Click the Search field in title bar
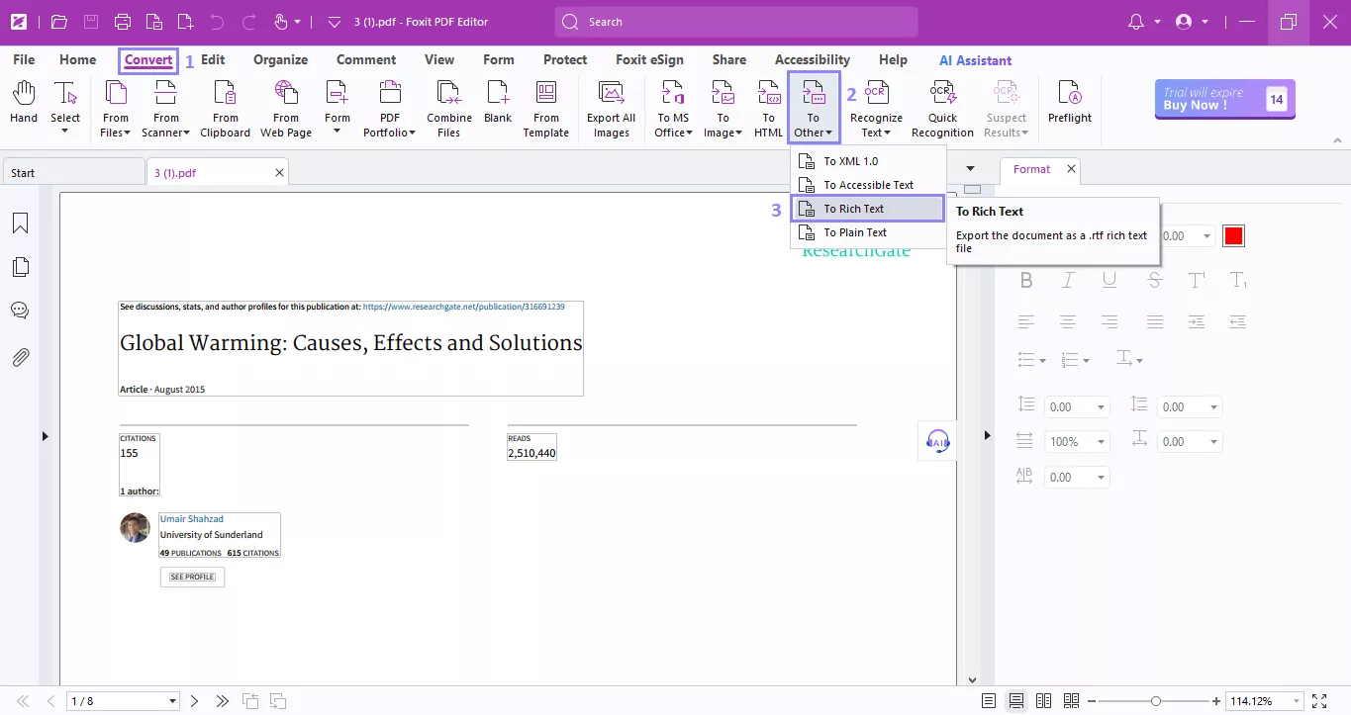Image resolution: width=1351 pixels, height=715 pixels. pyautogui.click(x=735, y=22)
